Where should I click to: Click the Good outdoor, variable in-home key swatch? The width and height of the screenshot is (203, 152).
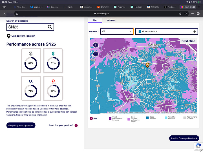pos(129,119)
